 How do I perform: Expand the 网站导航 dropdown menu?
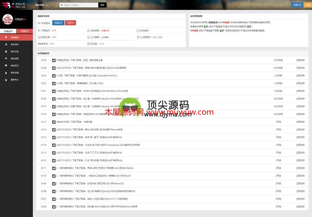click(41, 5)
